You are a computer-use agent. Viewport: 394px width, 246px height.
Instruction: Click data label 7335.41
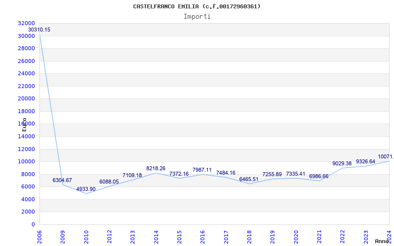point(295,174)
